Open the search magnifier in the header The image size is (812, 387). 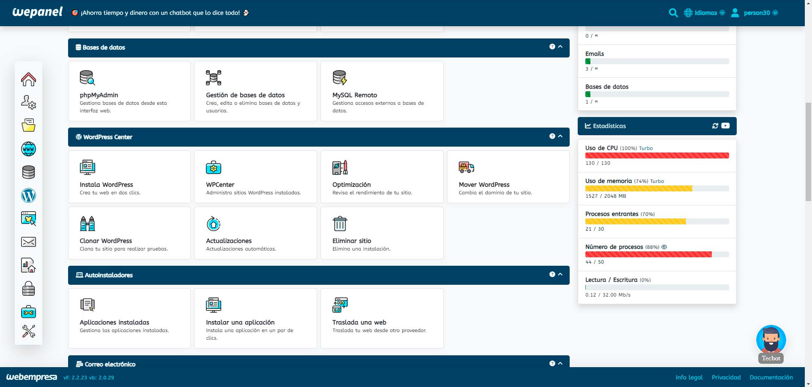click(673, 13)
